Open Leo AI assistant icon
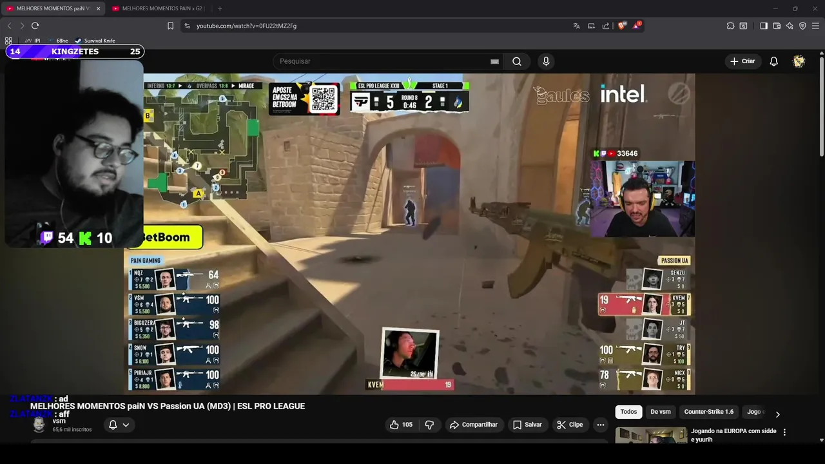The height and width of the screenshot is (464, 825). [790, 26]
